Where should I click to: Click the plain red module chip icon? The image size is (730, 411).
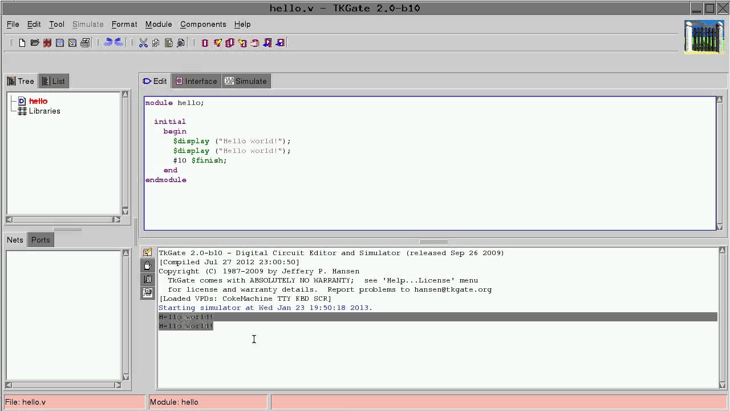click(x=205, y=43)
